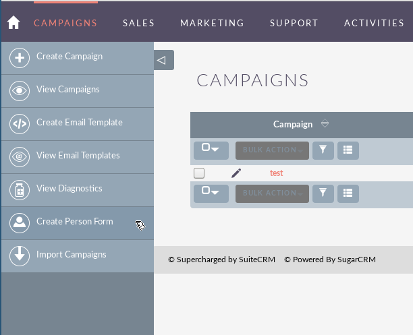Screen dimensions: 413x335
Task: Open the bottom select-all checkbox dropdown
Action: pyautogui.click(x=211, y=193)
